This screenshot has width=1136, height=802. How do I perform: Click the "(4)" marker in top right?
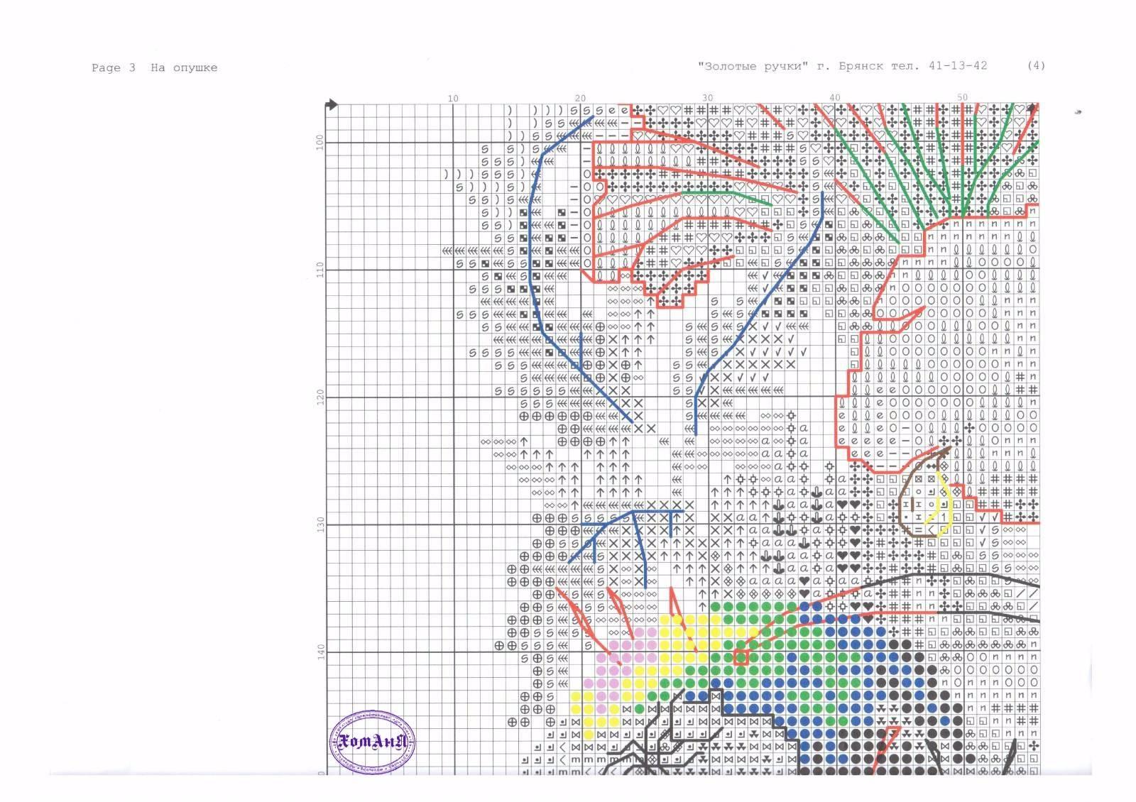1036,66
